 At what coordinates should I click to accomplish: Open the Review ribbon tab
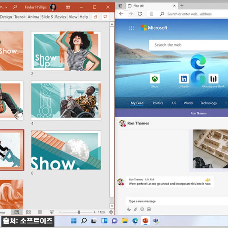(x=61, y=17)
